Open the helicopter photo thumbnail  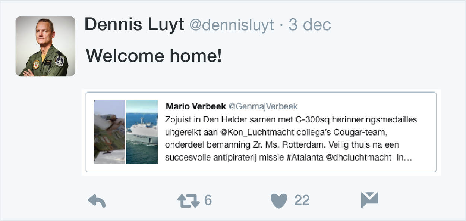tap(109, 132)
